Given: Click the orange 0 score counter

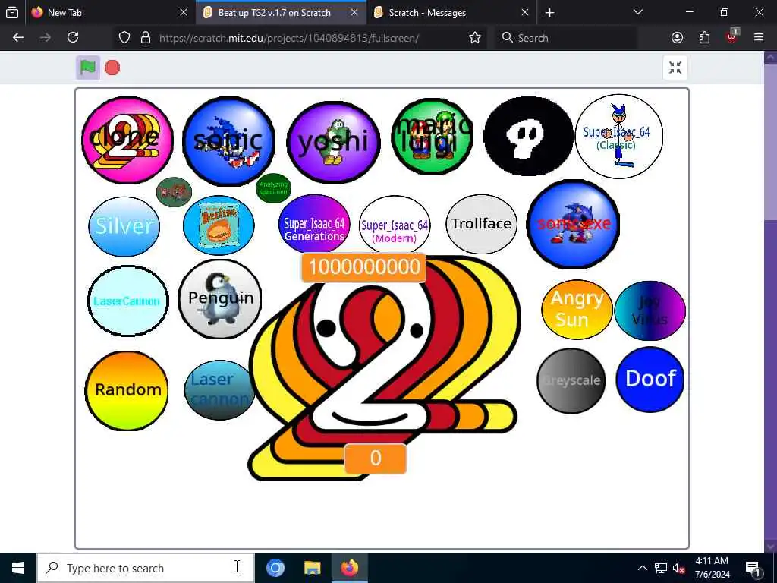Looking at the screenshot, I should click(x=376, y=459).
